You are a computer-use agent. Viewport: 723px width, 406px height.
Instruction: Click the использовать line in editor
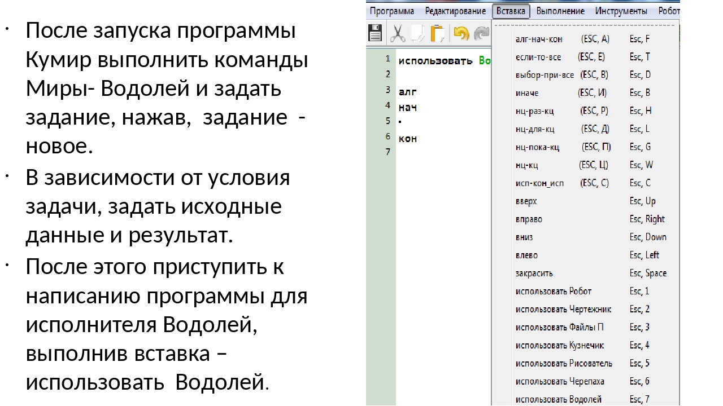click(x=437, y=60)
